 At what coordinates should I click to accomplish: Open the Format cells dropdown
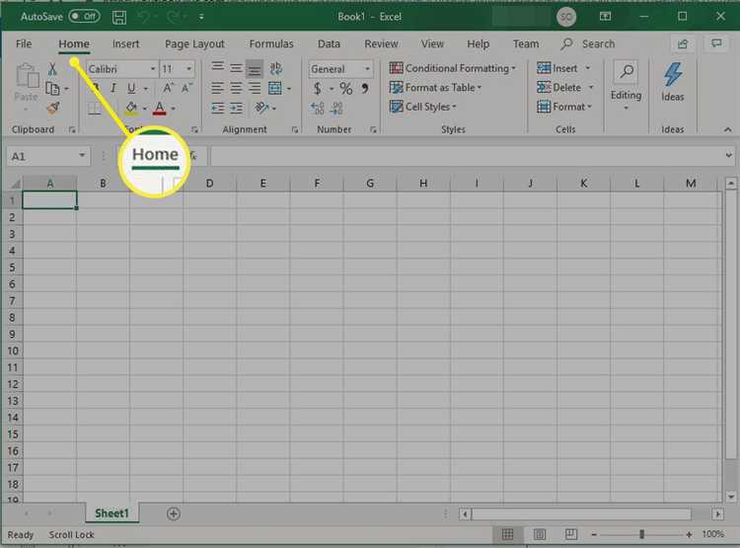click(589, 108)
